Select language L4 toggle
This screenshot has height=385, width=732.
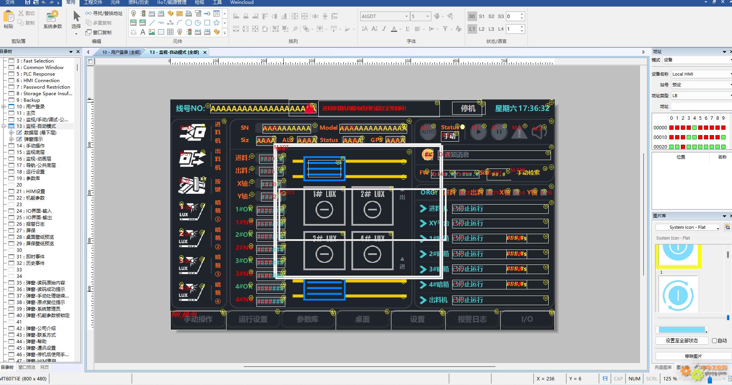pos(501,29)
